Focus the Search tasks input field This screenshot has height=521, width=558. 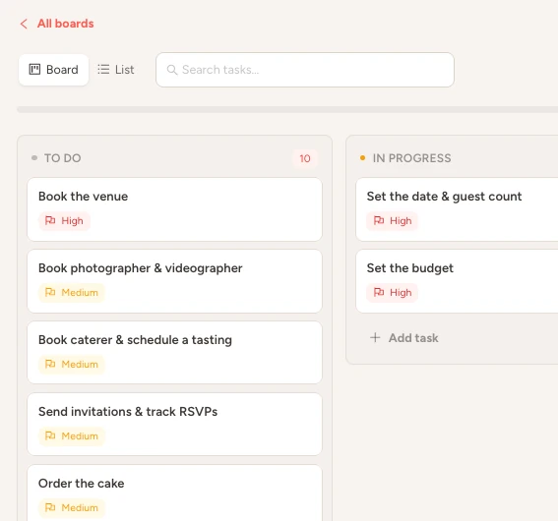point(305,70)
